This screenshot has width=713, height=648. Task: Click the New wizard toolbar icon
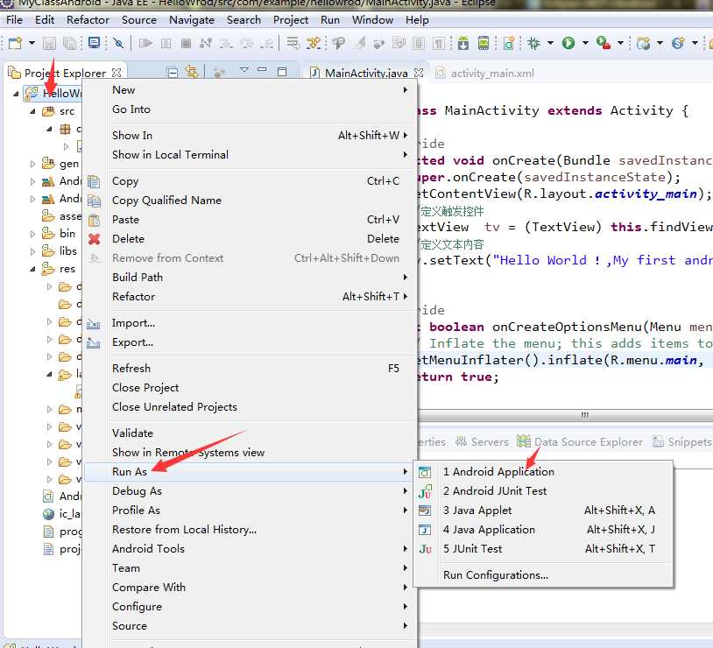[x=15, y=43]
